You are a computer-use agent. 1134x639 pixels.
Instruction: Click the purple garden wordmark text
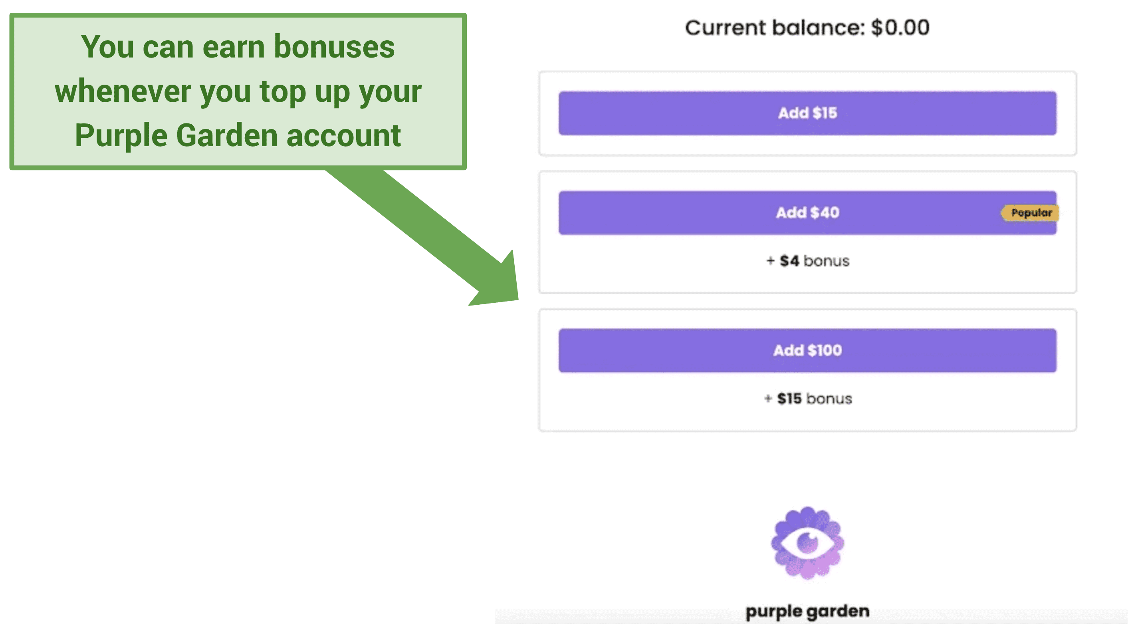[x=807, y=612]
